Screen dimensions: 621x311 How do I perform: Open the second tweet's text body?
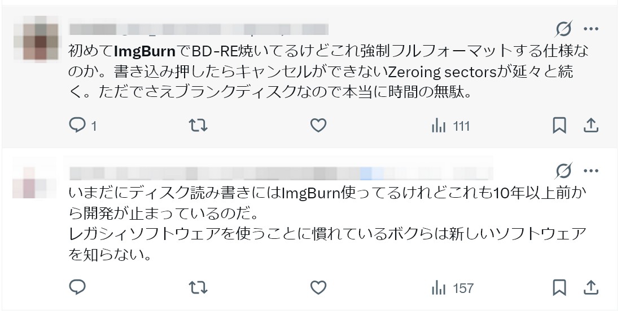[x=327, y=223]
